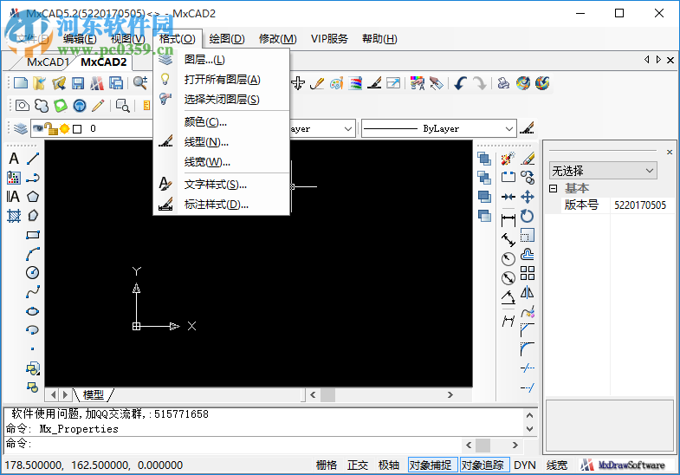Select the Angular dimension tool
680x475 pixels.
[508, 297]
